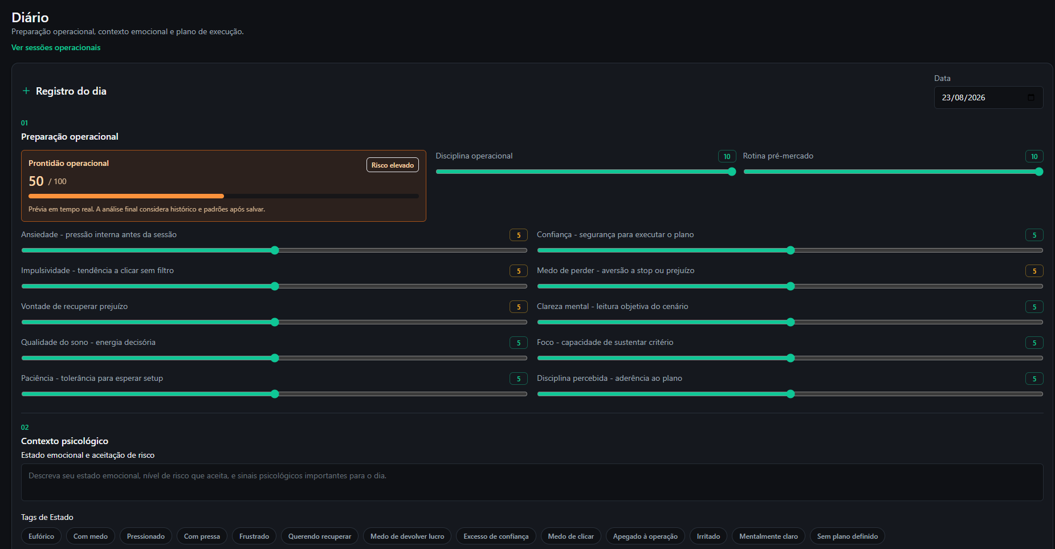1055x549 pixels.
Task: Click the Rotina pré-mercado slider handle
Action: 1039,172
